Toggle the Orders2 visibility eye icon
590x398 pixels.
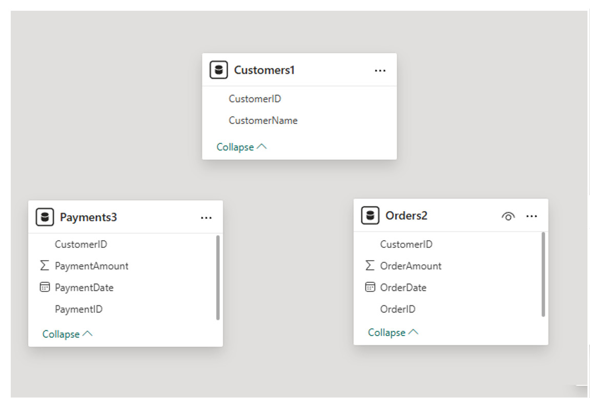tap(507, 216)
